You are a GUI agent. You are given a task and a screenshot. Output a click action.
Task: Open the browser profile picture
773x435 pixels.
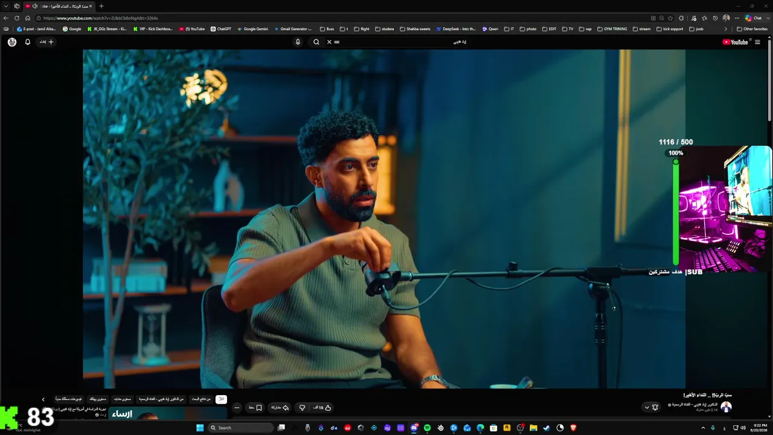click(x=726, y=18)
